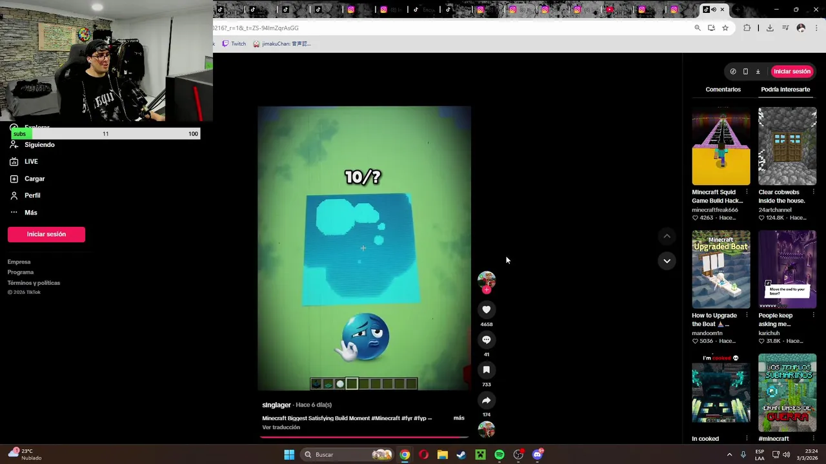Image resolution: width=826 pixels, height=464 pixels.
Task: Click the red video progress bar
Action: coord(364,437)
